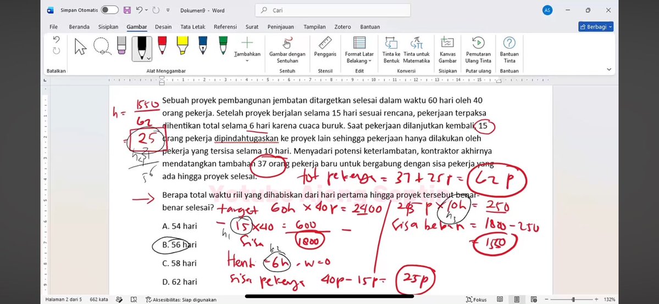Image resolution: width=659 pixels, height=304 pixels.
Task: Choose the Eraser tool
Action: [x=121, y=46]
